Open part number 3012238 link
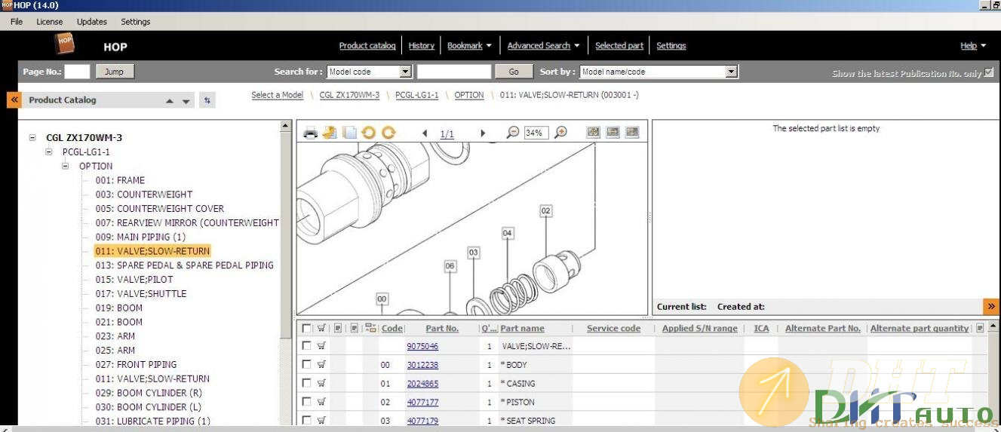 tap(422, 365)
